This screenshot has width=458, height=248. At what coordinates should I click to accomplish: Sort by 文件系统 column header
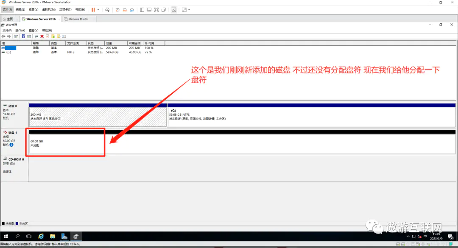(75, 43)
